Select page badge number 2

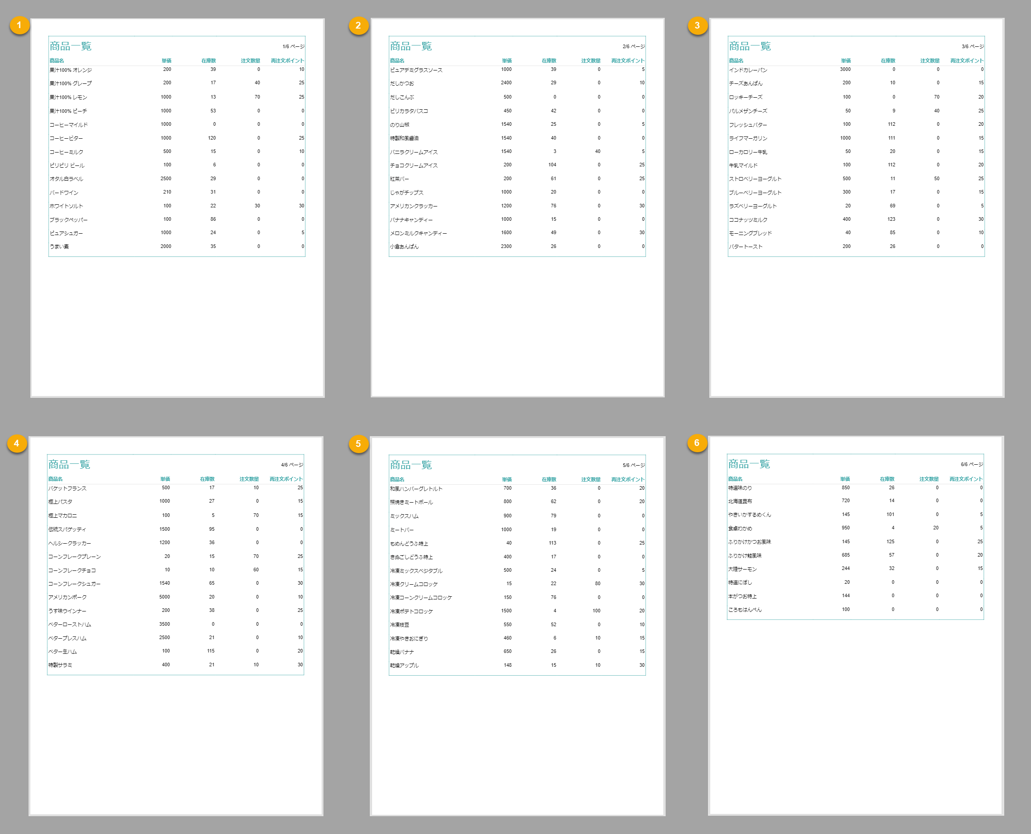(358, 26)
